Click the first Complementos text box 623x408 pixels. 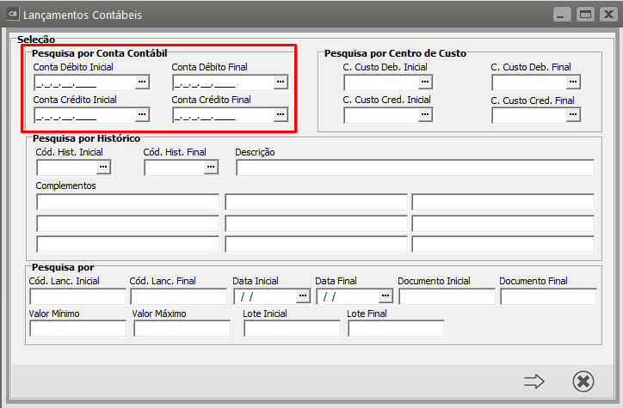(x=127, y=203)
